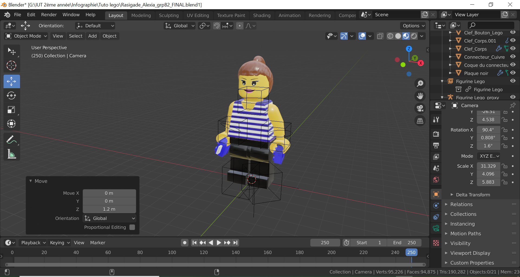Open the File menu
This screenshot has height=277, width=520.
[x=18, y=15]
